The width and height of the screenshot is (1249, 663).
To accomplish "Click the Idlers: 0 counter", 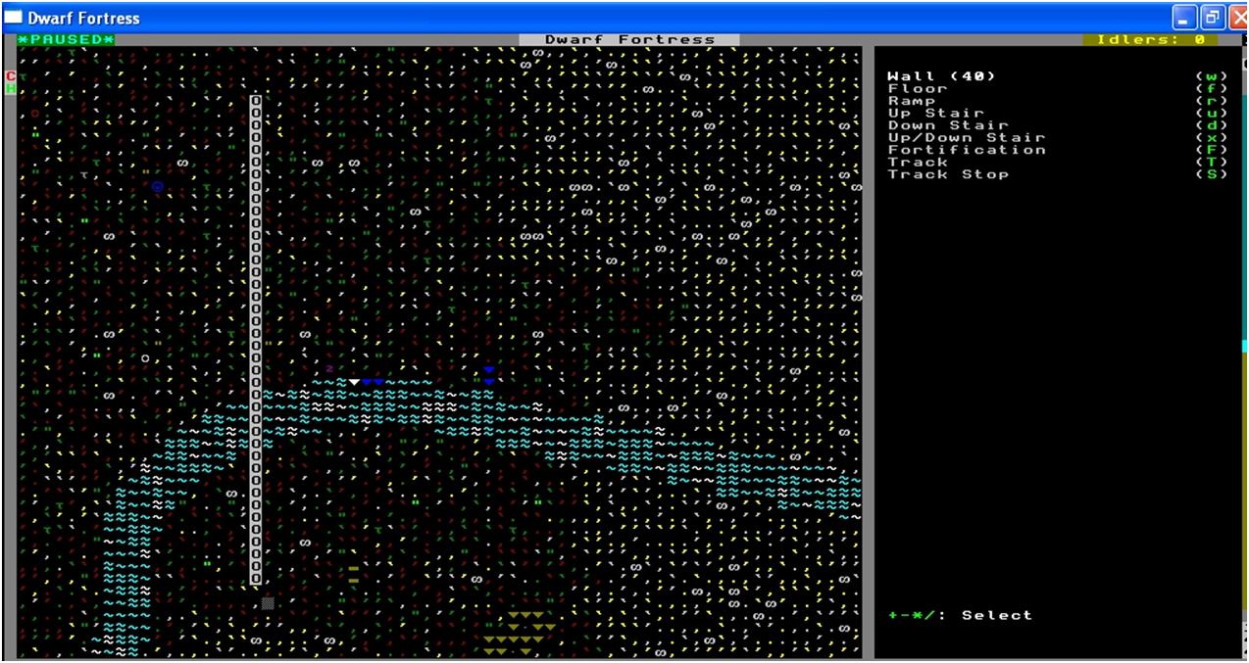I will click(x=1150, y=39).
